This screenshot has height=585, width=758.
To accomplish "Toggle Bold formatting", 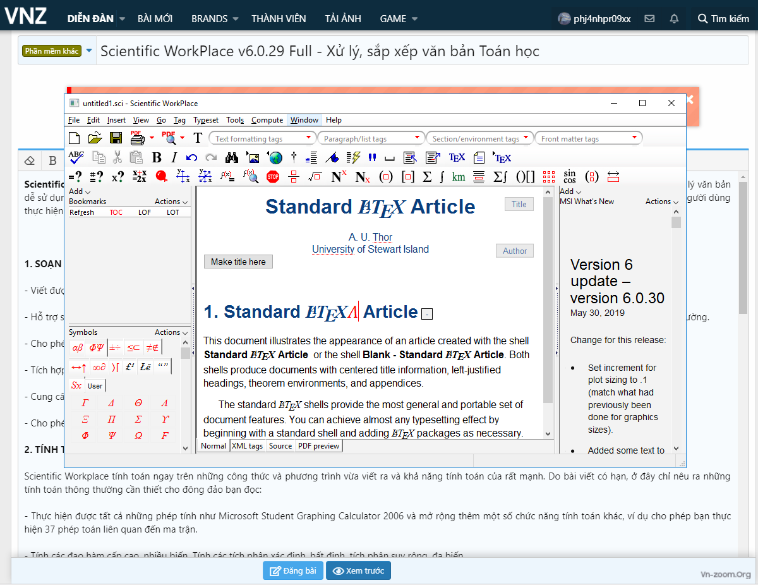I will pos(157,157).
